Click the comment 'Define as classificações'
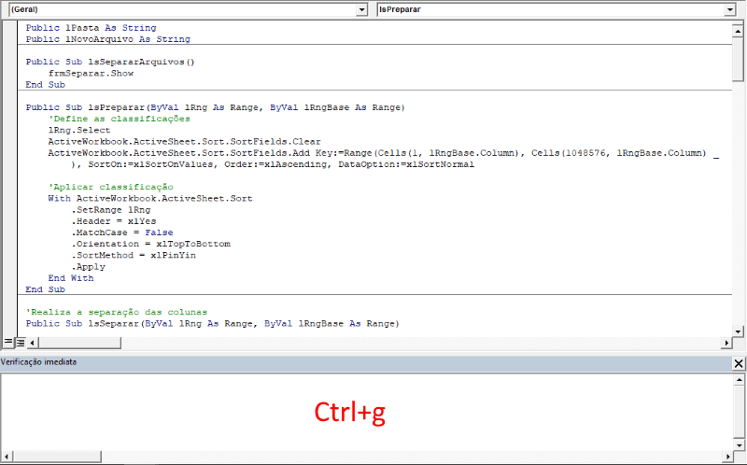Viewport: 747px width, 465px height. pos(120,120)
